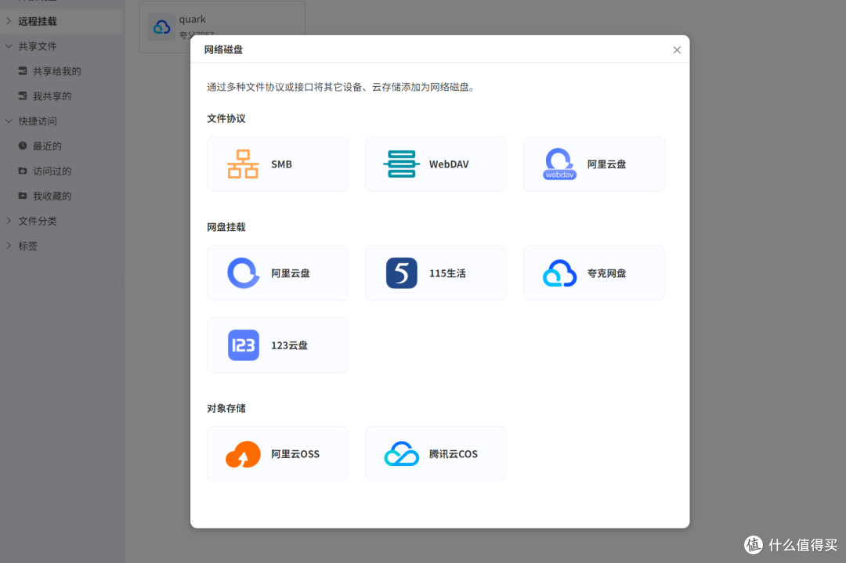Click the 阿里云OSS orange cloud icon

point(243,454)
